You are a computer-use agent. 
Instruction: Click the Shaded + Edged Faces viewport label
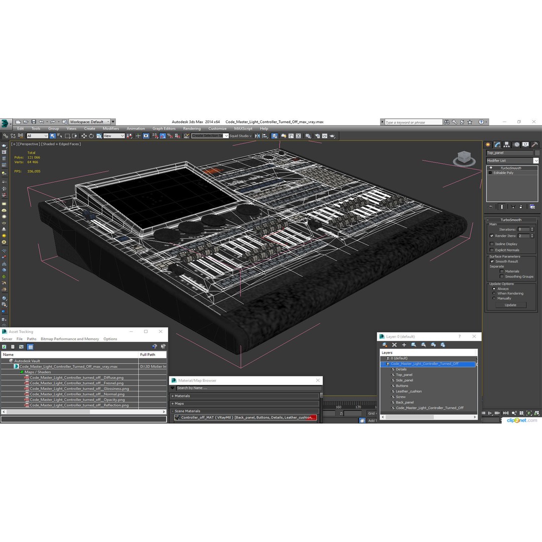(62, 144)
